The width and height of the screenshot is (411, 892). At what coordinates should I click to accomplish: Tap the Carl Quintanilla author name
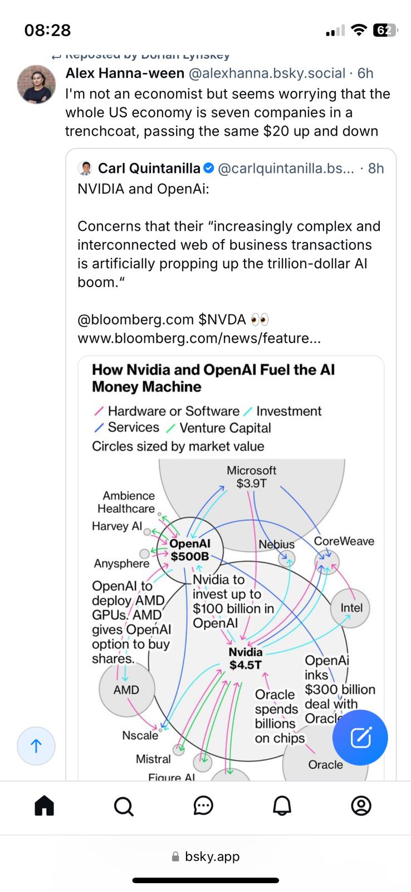click(x=149, y=168)
